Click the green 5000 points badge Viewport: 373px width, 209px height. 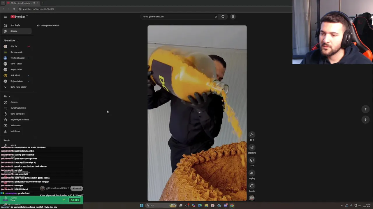75,200
